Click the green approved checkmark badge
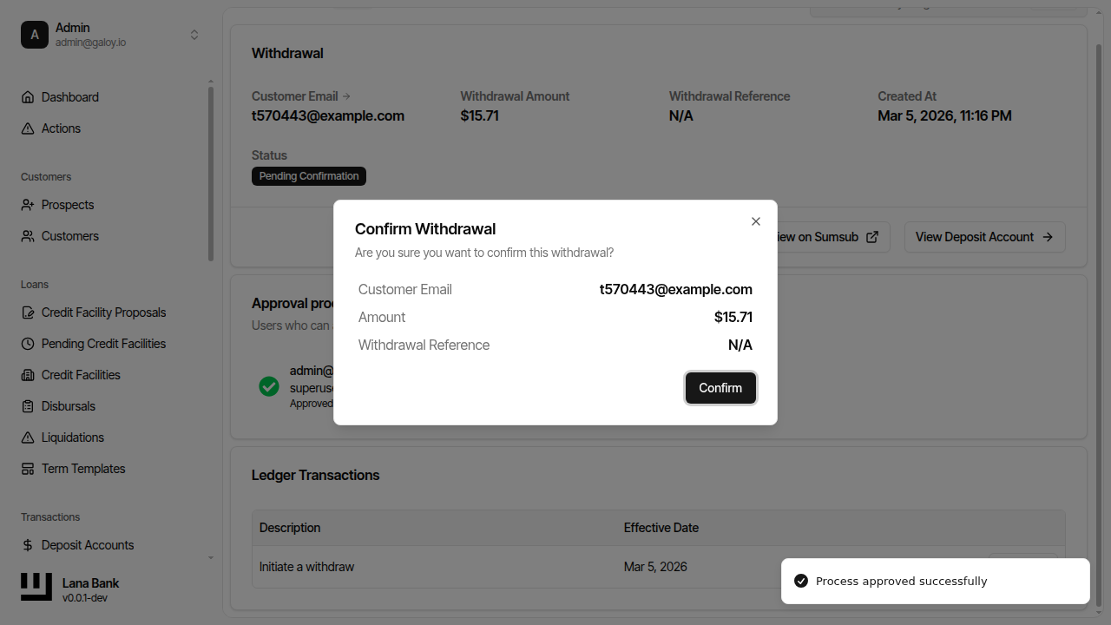1111x625 pixels. tap(268, 386)
